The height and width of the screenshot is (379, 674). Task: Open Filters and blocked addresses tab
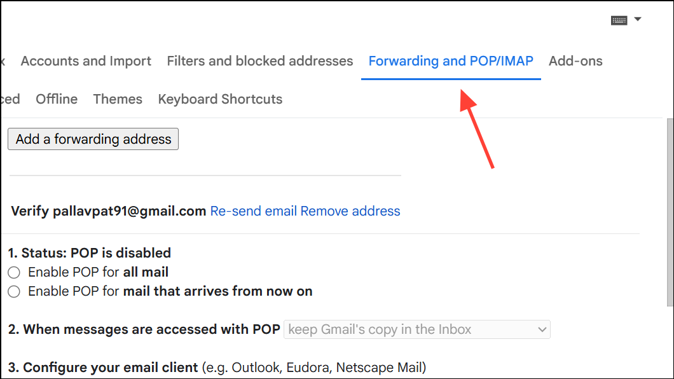coord(259,61)
